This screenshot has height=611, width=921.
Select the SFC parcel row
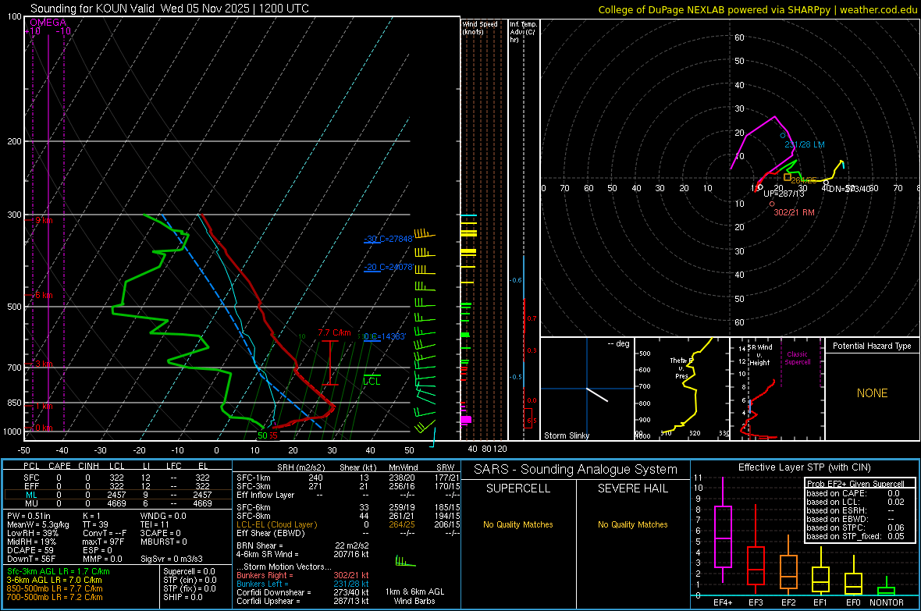117,478
